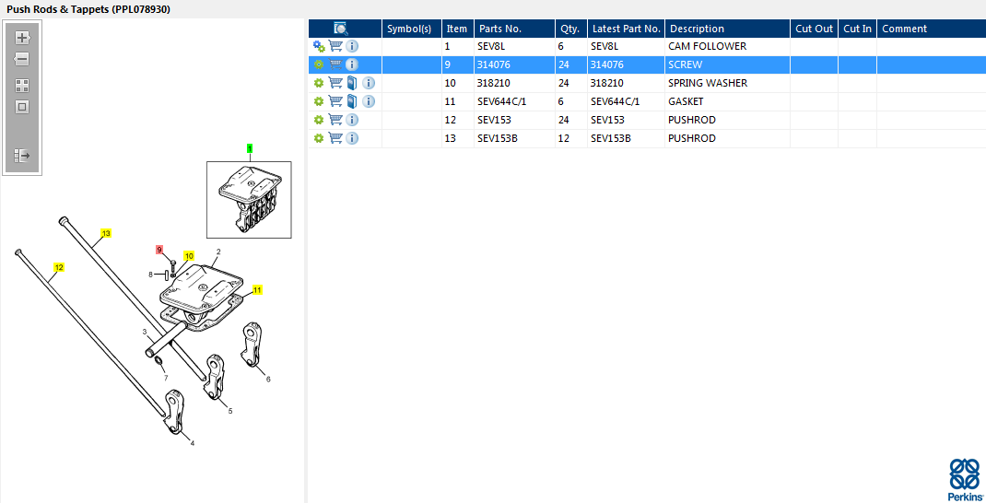
Task: Click the gear icon for SCREW row
Action: coord(319,64)
